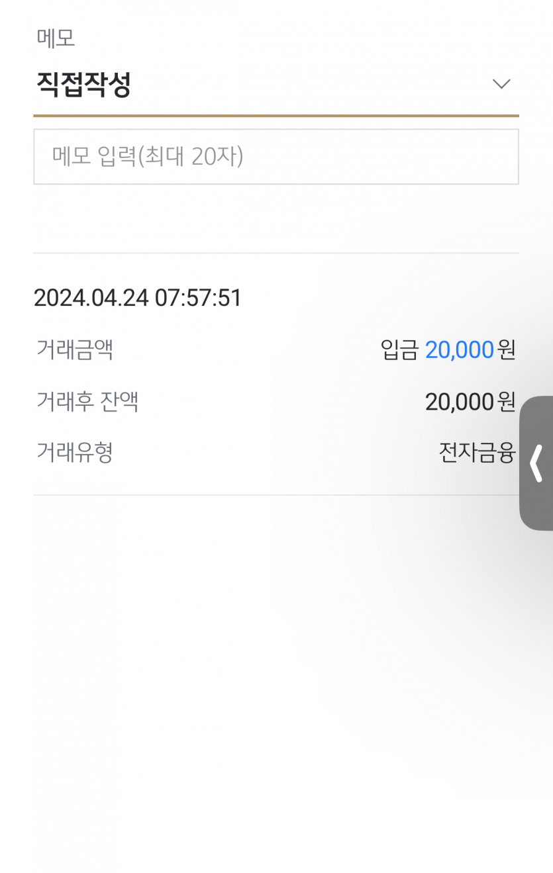Select the 전자금융 transaction type value

(477, 453)
